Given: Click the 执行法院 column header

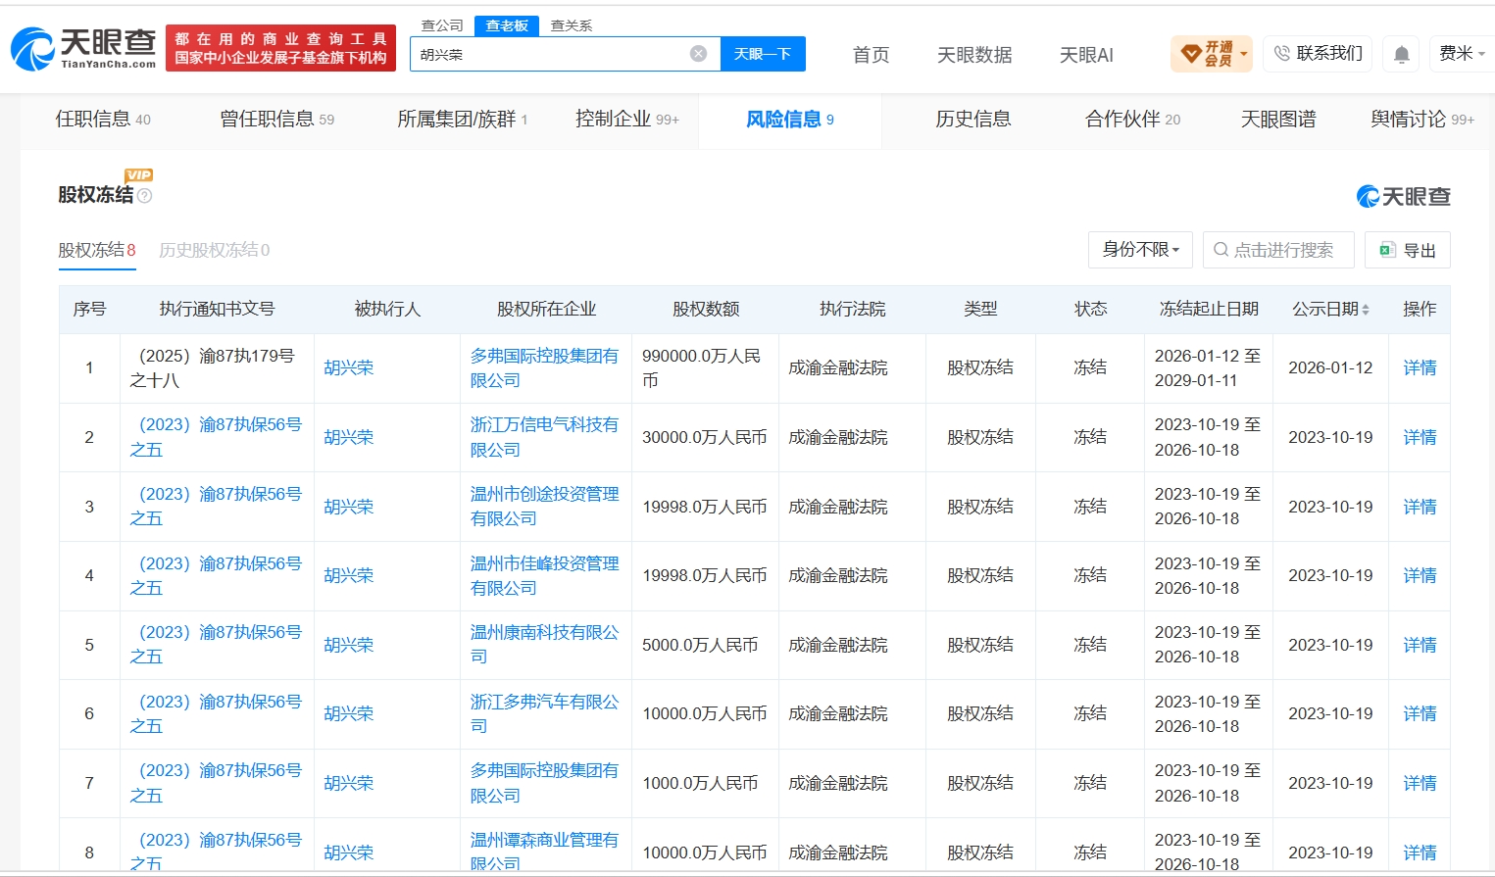Looking at the screenshot, I should click(x=852, y=310).
